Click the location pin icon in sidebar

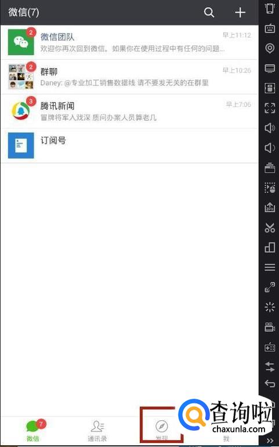coord(270,48)
